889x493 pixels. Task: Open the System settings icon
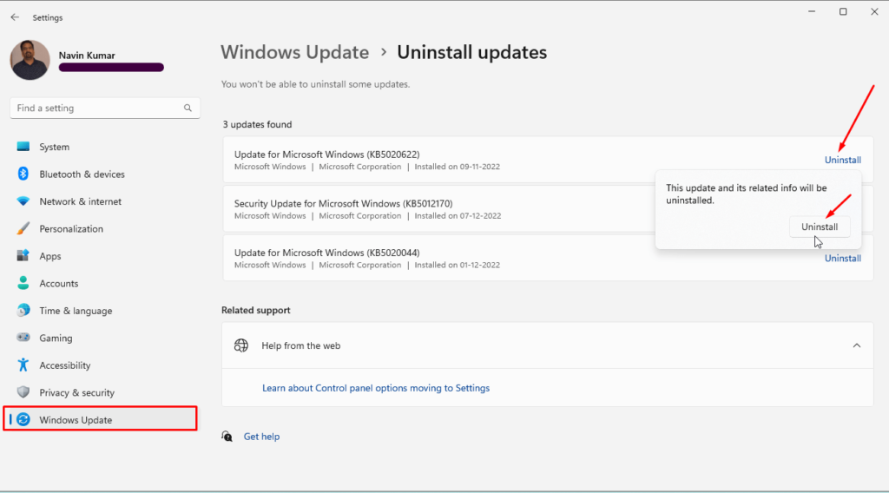[23, 147]
